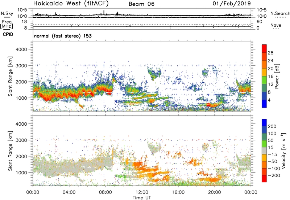Click the "-50" label on the Velocity colorbar
290x200 pixels.
pos(273,161)
